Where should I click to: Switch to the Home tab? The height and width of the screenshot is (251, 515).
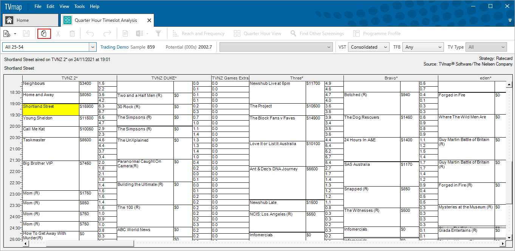pyautogui.click(x=30, y=20)
